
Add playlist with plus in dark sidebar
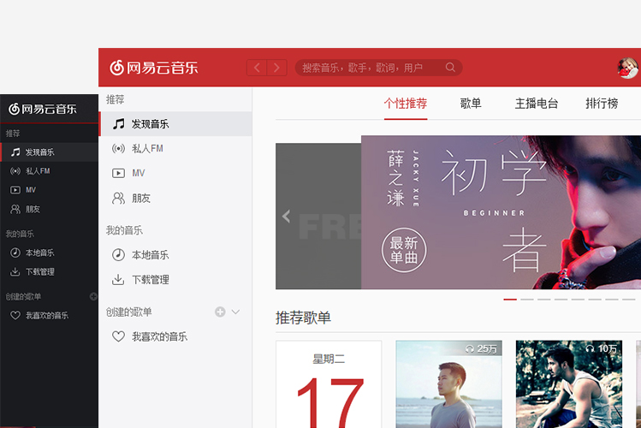coord(93,296)
